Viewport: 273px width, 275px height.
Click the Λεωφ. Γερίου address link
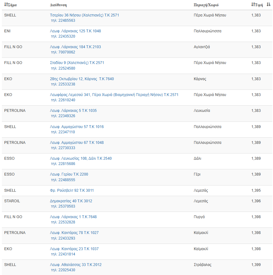[x=69, y=174]
